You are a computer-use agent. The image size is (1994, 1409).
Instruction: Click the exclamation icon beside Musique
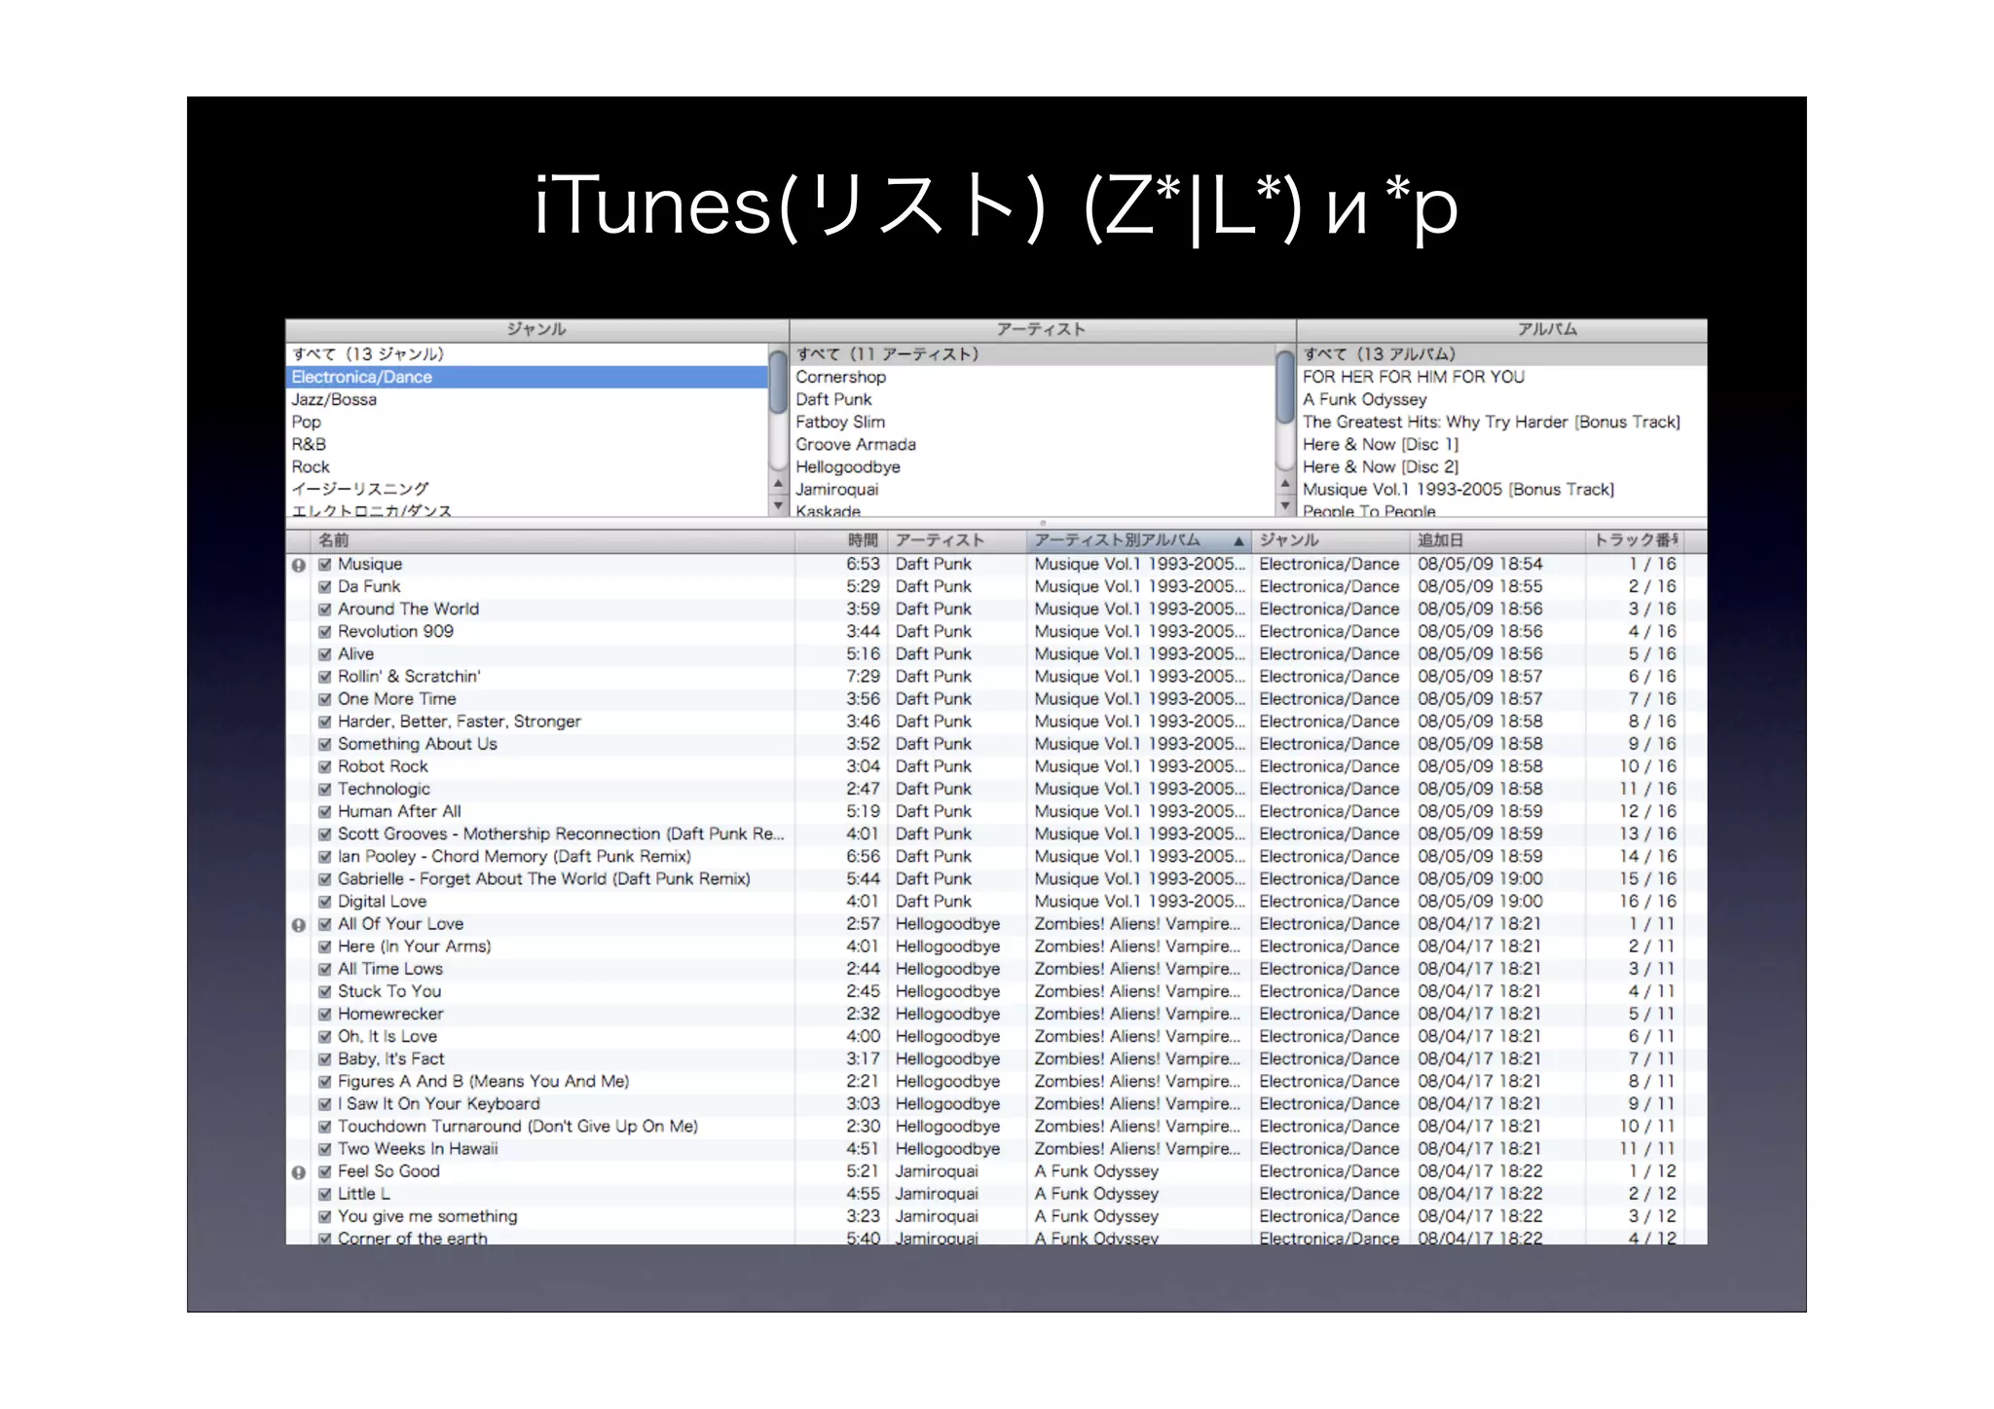[299, 565]
